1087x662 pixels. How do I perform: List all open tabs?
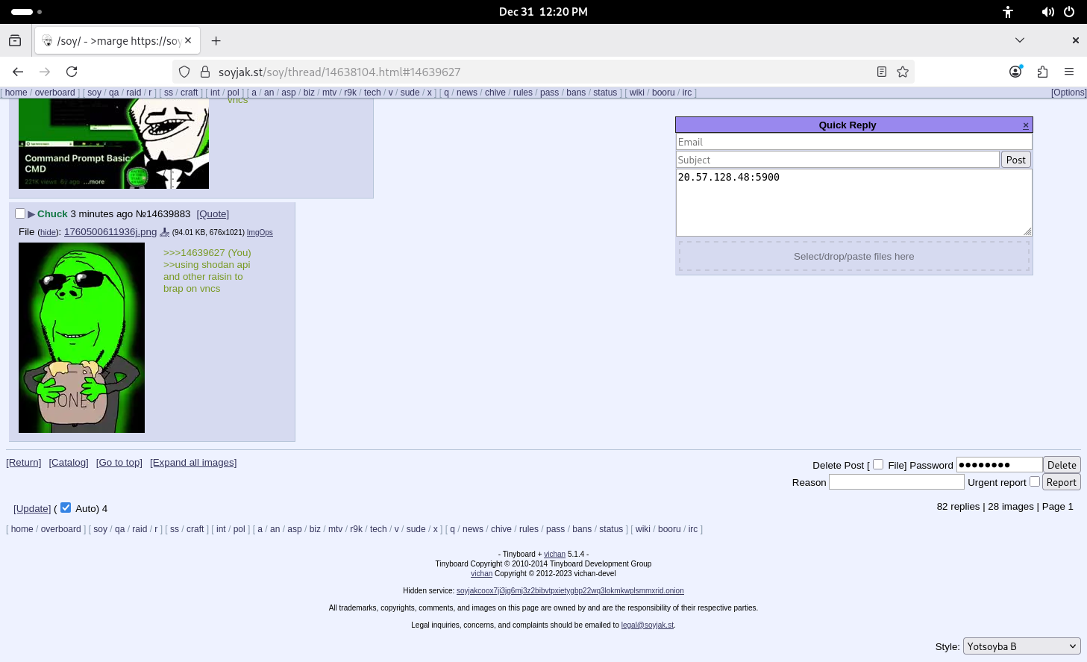click(x=1020, y=40)
